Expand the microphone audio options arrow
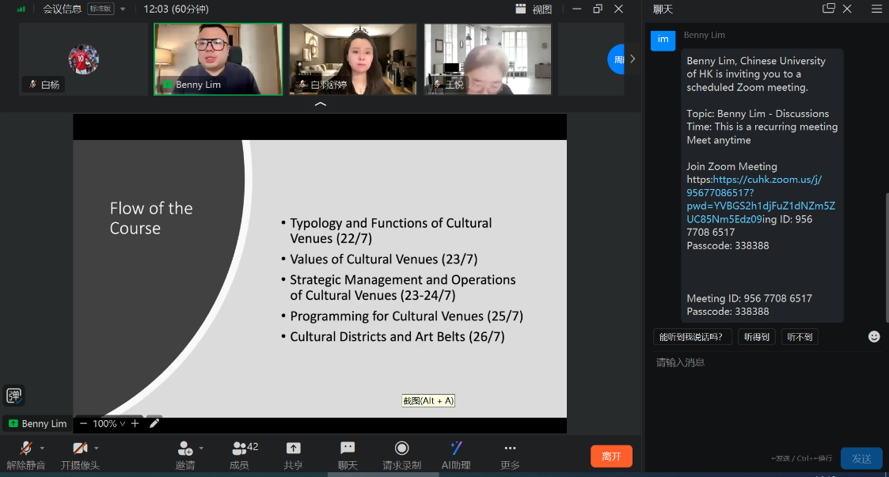 [x=42, y=448]
